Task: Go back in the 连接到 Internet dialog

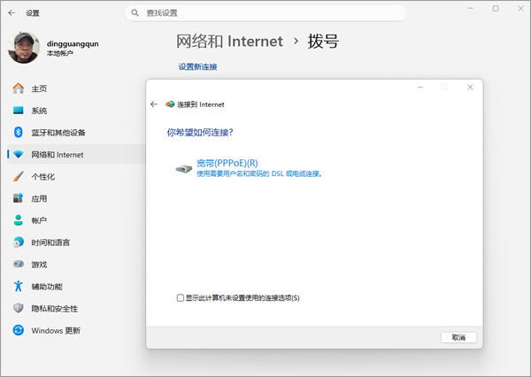Action: (154, 104)
